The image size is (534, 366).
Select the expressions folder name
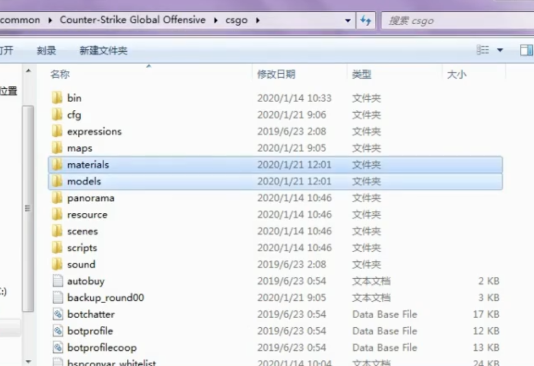pyautogui.click(x=94, y=132)
